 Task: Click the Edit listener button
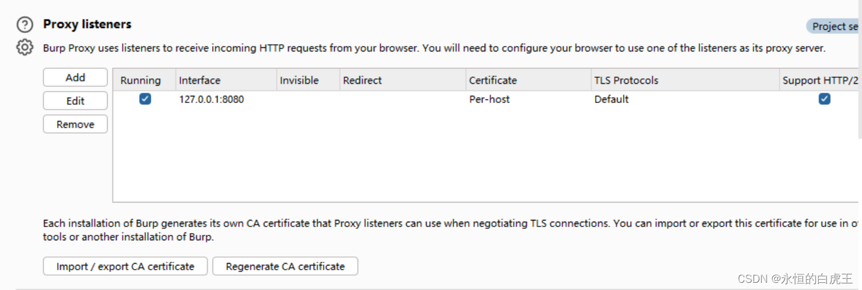(76, 101)
